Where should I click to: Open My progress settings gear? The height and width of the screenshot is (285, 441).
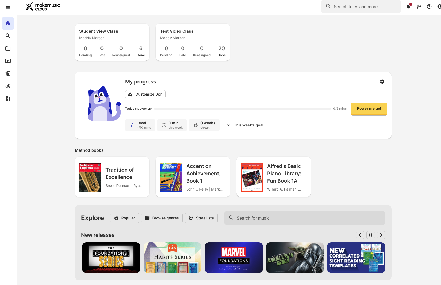(382, 82)
